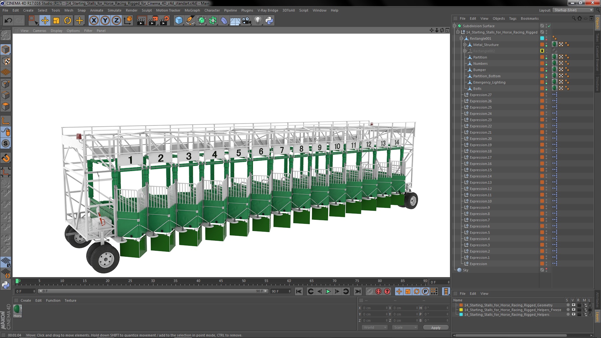Toggle Subdivision Surface enabled checkmark

point(549,26)
